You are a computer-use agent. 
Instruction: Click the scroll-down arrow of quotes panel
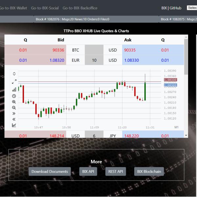(186, 135)
